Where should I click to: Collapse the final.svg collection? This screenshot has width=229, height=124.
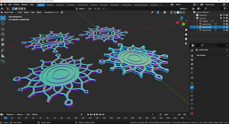pos(194,18)
